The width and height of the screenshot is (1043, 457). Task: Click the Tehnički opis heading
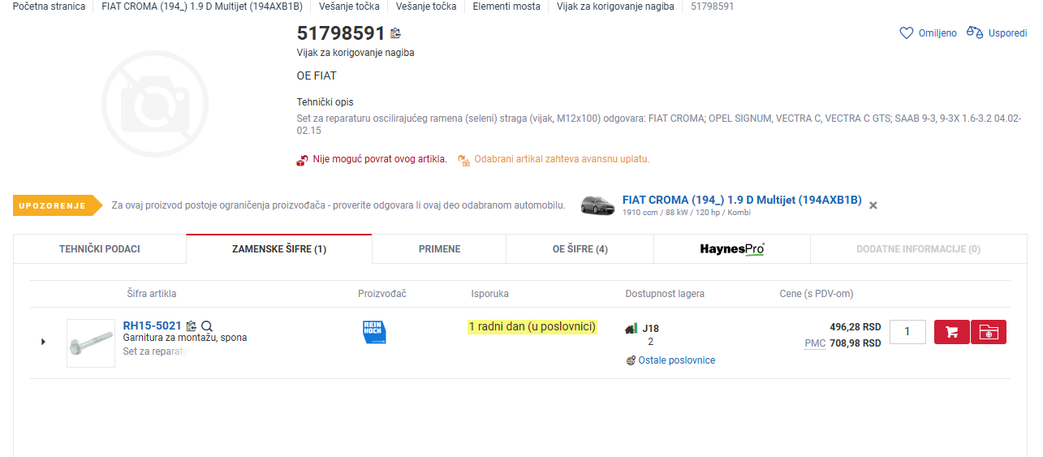[x=325, y=102]
